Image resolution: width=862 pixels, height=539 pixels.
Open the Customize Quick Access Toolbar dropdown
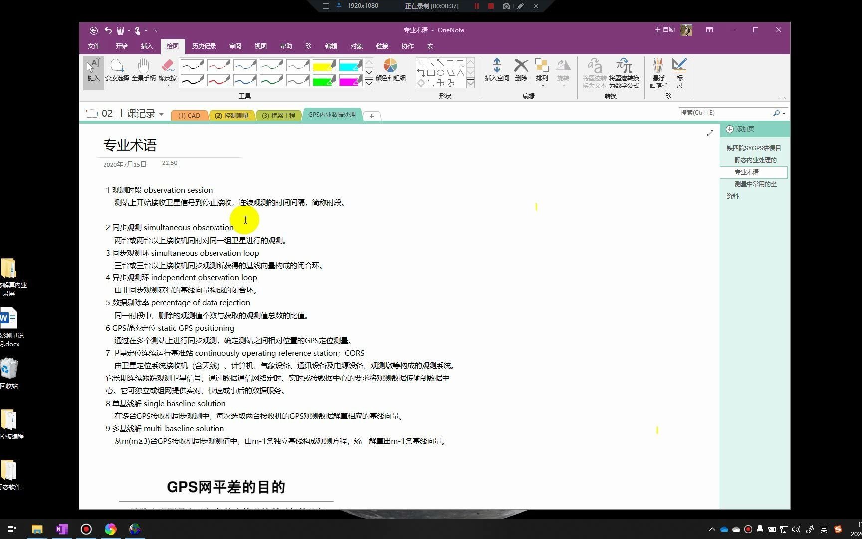156,30
